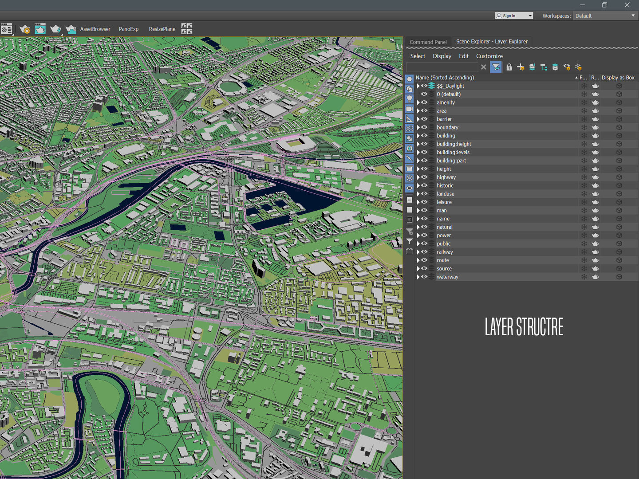Viewport: 639px width, 479px height.
Task: Click the cloud render teapot icon
Action: click(x=71, y=29)
